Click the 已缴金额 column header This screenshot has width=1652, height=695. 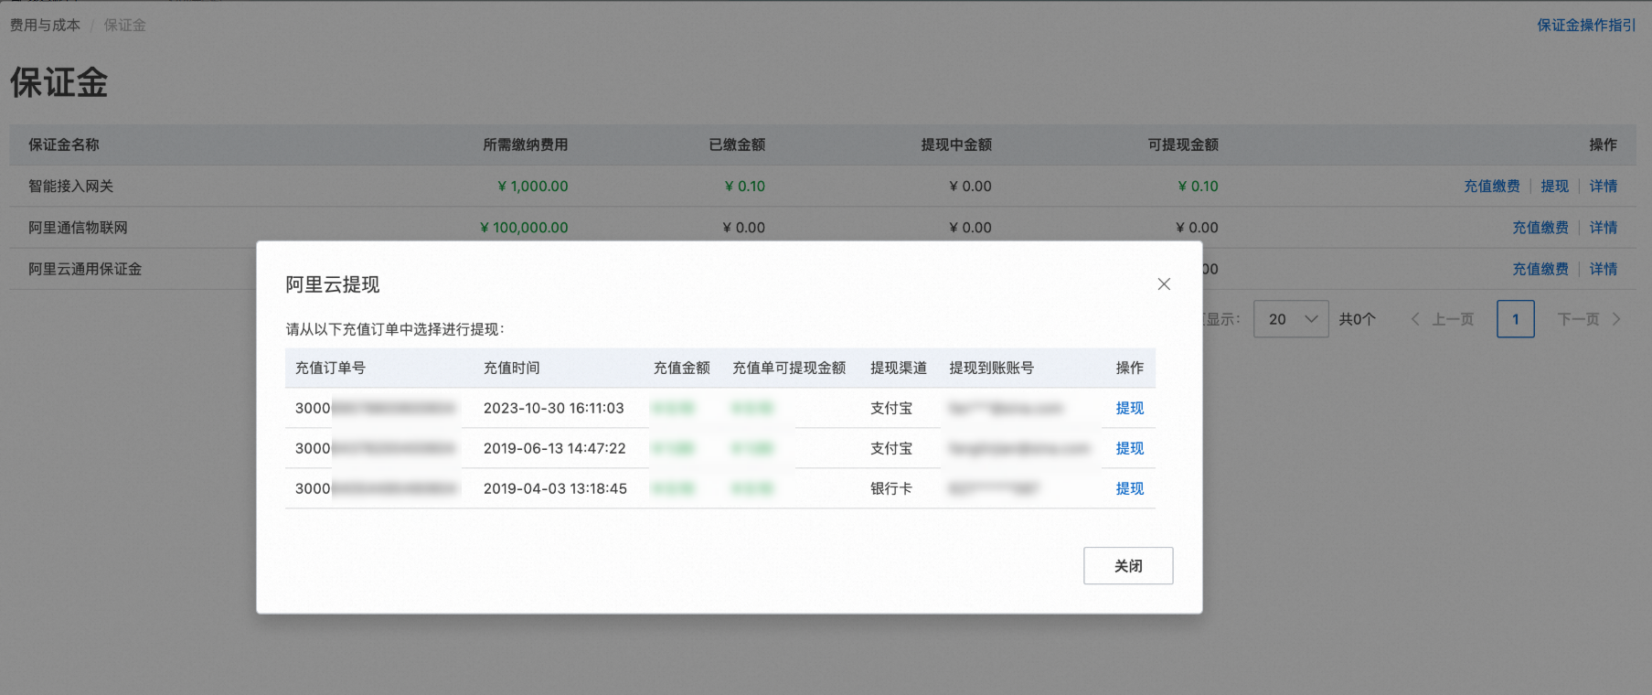point(737,144)
